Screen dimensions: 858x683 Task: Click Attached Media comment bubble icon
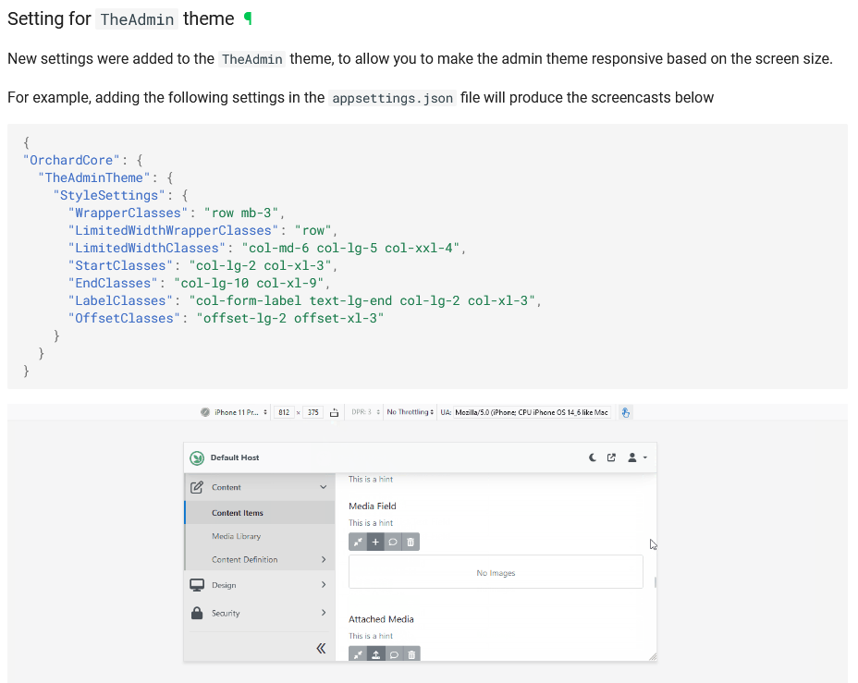pos(394,654)
